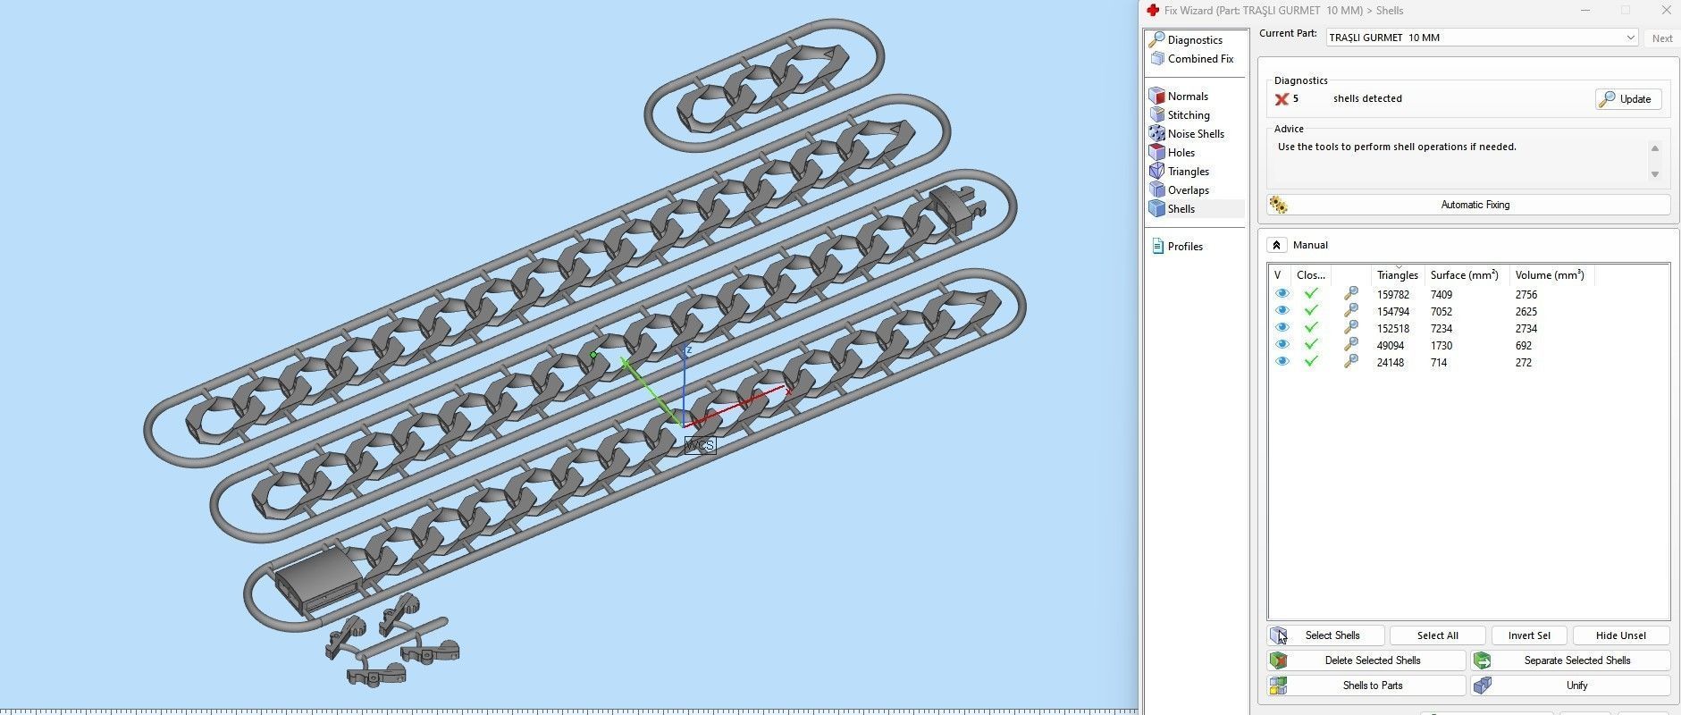Close the Fix Wizard window
The image size is (1681, 715).
1666,11
